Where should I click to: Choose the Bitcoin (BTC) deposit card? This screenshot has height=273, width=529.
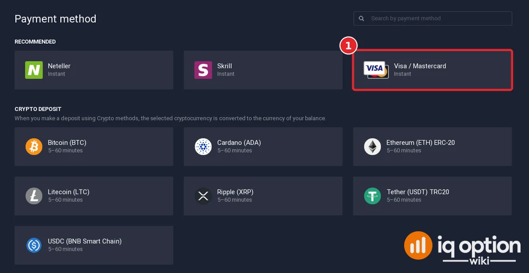point(94,146)
